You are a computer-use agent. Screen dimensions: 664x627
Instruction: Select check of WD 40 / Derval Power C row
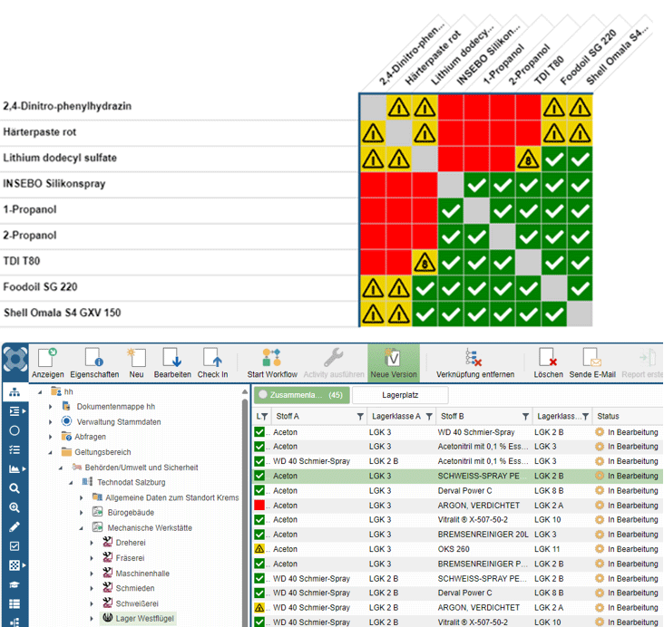[259, 593]
